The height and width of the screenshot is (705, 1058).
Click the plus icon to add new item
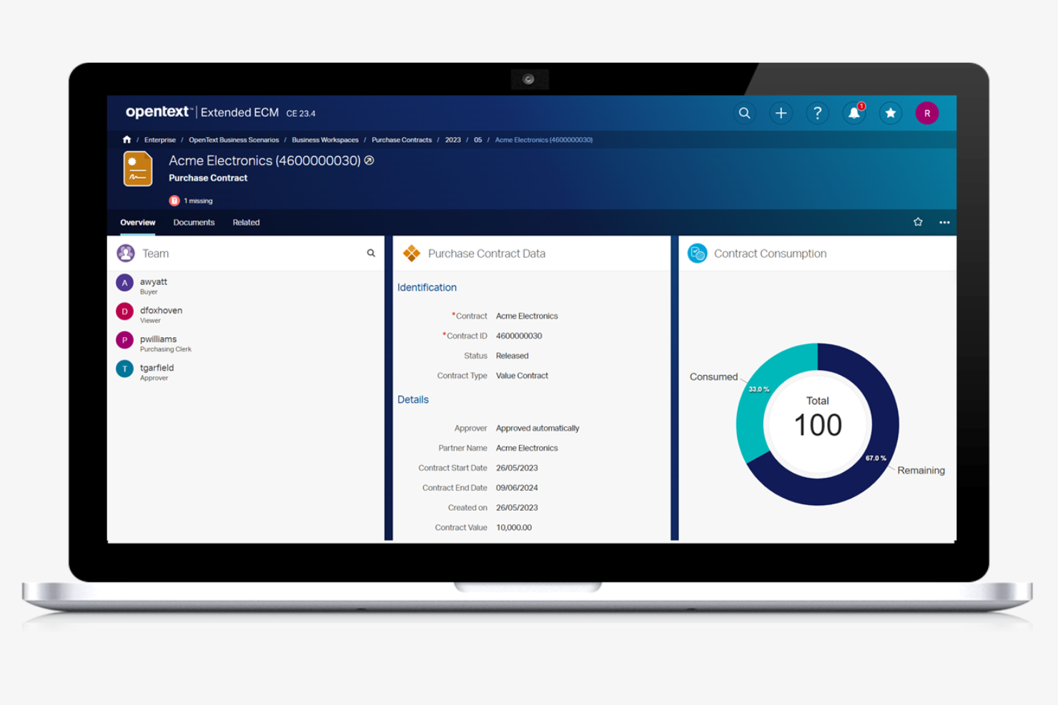[x=781, y=113]
